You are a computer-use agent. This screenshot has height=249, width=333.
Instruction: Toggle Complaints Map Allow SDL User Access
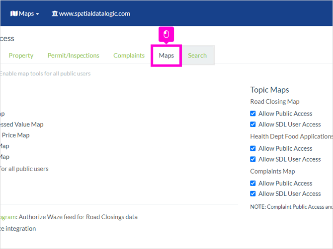(x=252, y=193)
